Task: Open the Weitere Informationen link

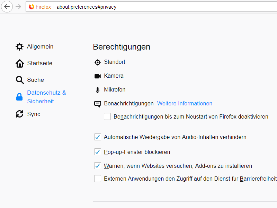Action: point(185,103)
